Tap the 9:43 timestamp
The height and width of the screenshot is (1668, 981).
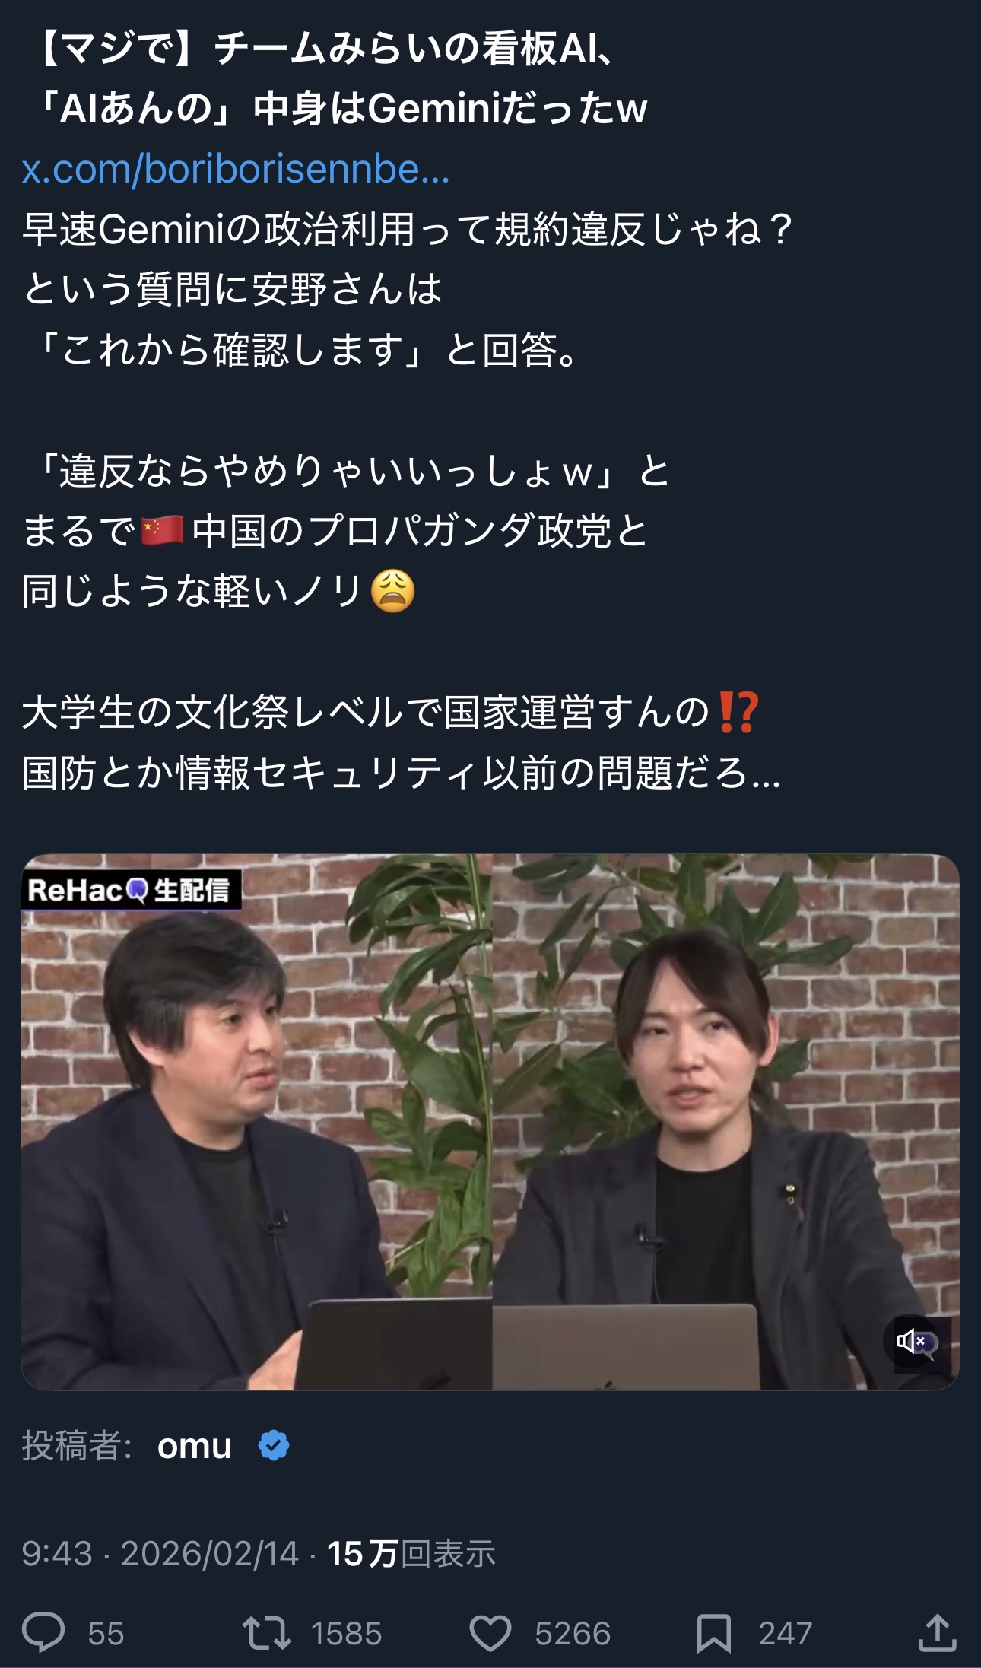[57, 1553]
